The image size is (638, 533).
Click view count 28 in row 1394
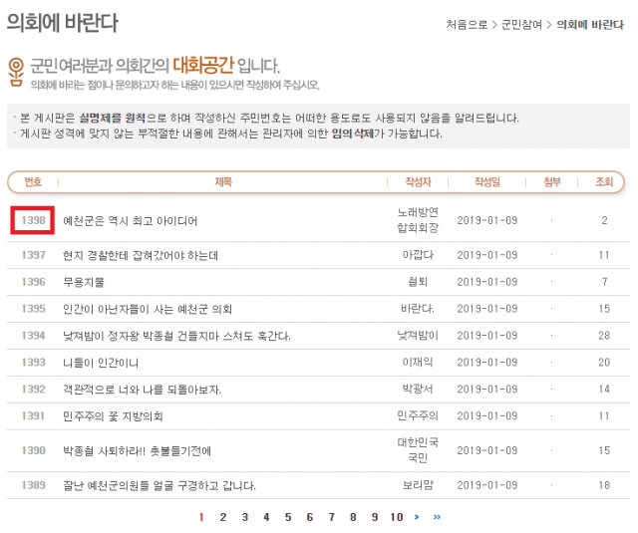pyautogui.click(x=604, y=336)
